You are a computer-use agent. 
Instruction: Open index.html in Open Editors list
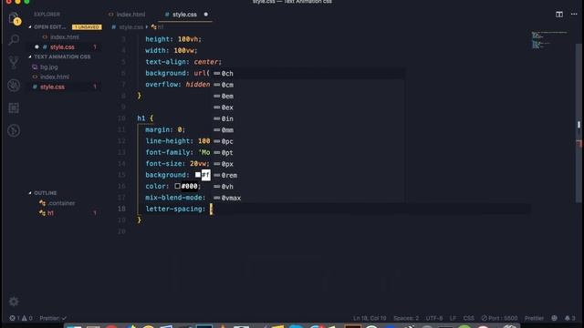tap(65, 37)
